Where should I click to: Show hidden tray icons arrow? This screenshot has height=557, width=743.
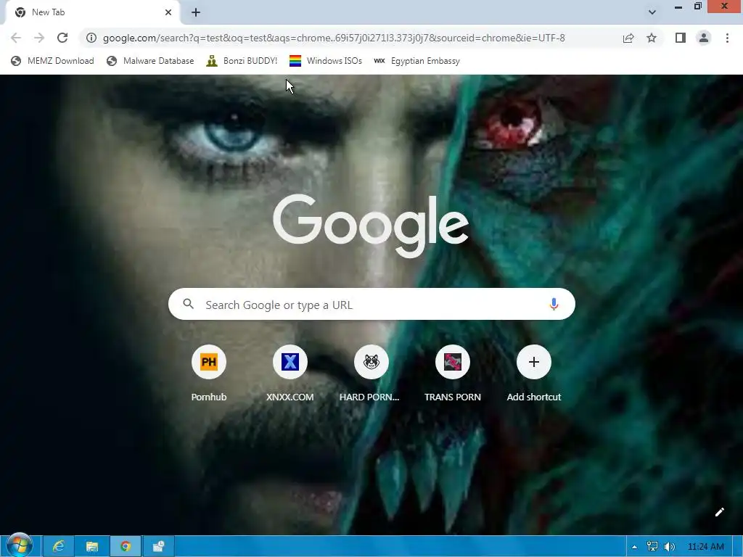coord(634,547)
